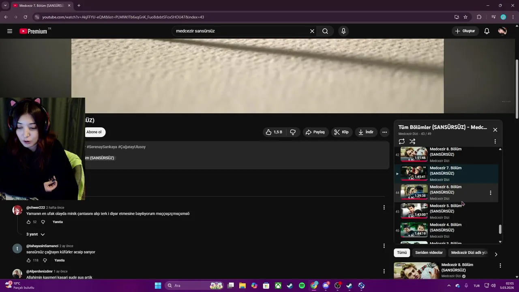Open Discord from the Windows taskbar
Screen dimensions: 519x292
pos(326,286)
